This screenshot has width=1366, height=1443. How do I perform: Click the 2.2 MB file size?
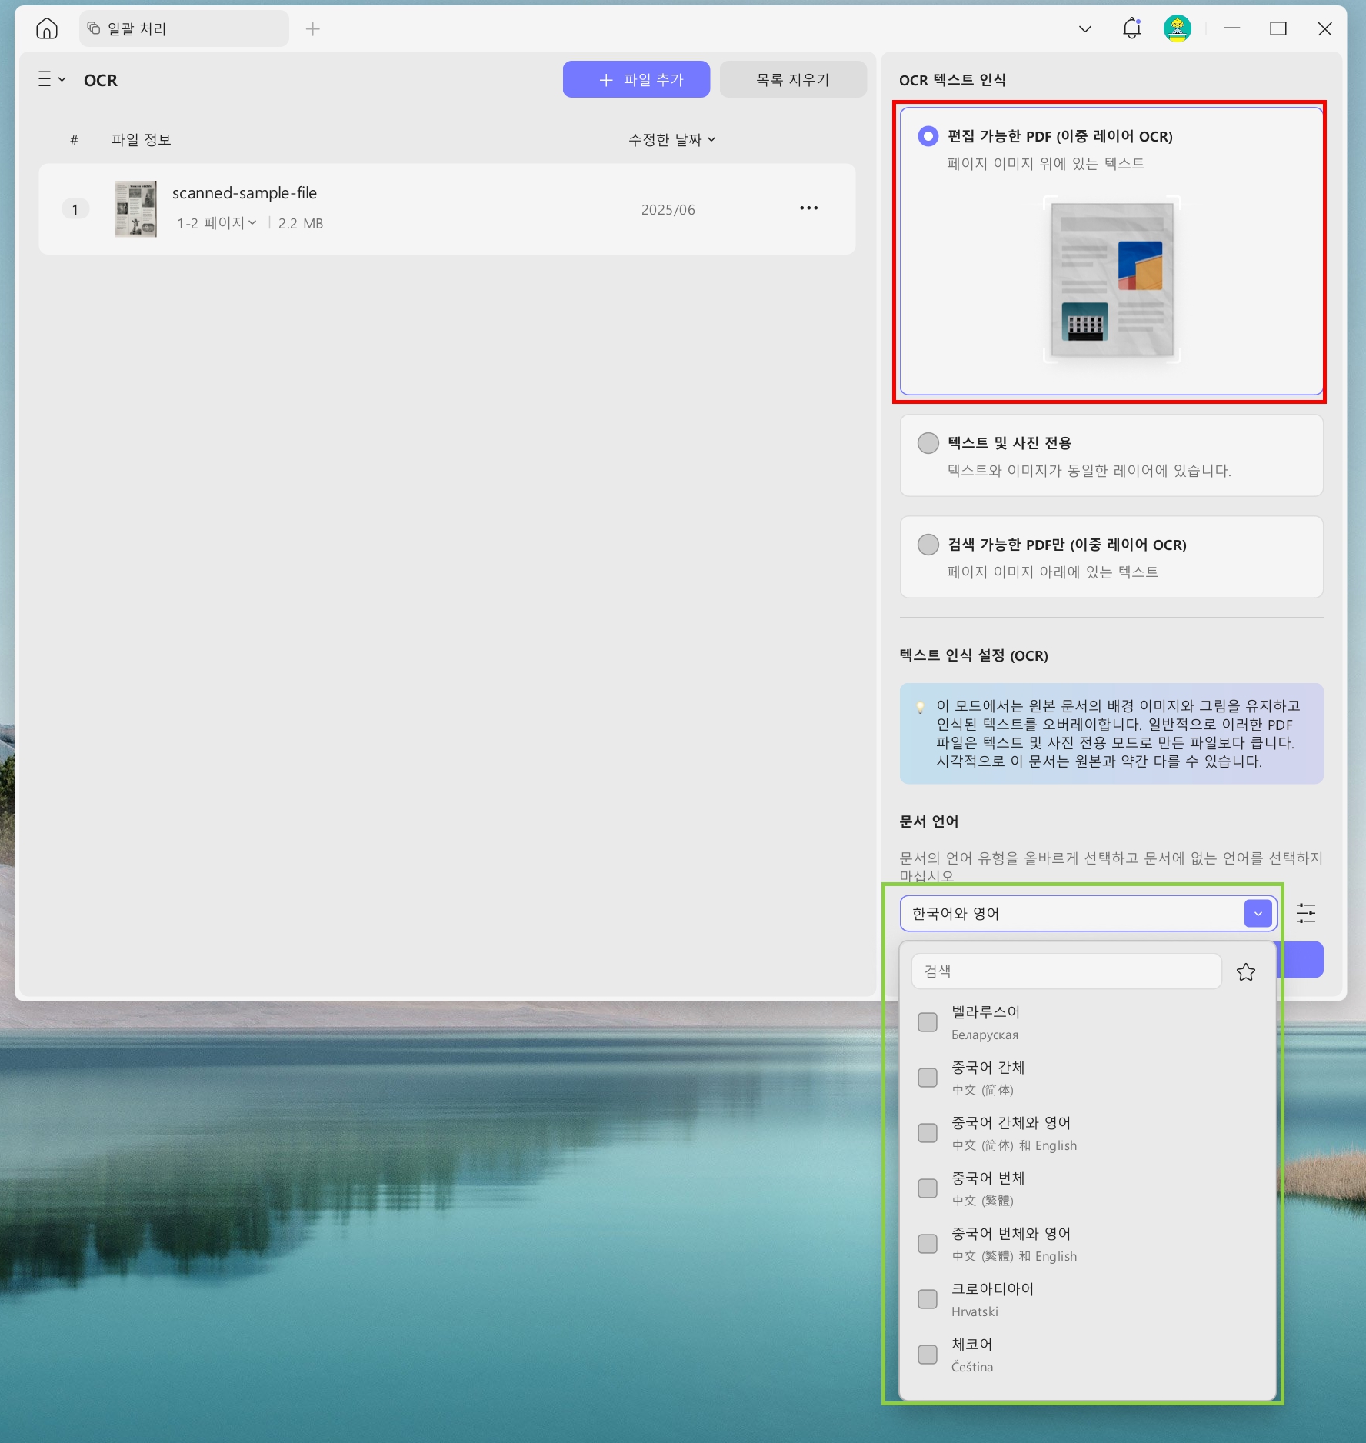click(x=301, y=224)
